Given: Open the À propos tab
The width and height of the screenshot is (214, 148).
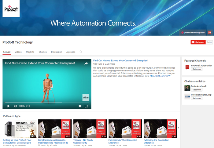Looking at the screenshot, I should pos(71,52).
